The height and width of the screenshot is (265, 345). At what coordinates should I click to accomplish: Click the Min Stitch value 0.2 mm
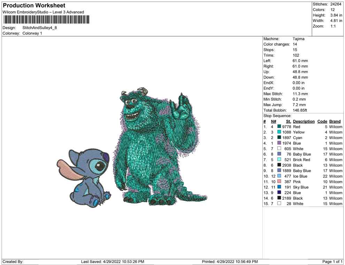299,99
